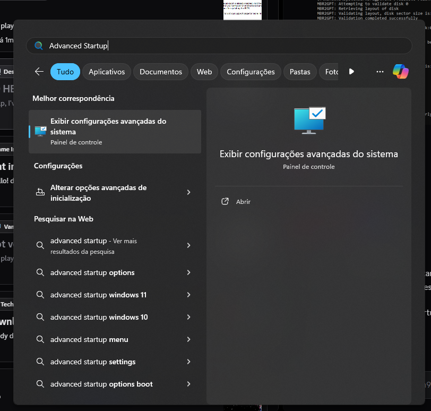Open the Copilot icon
The height and width of the screenshot is (411, 431).
point(400,72)
